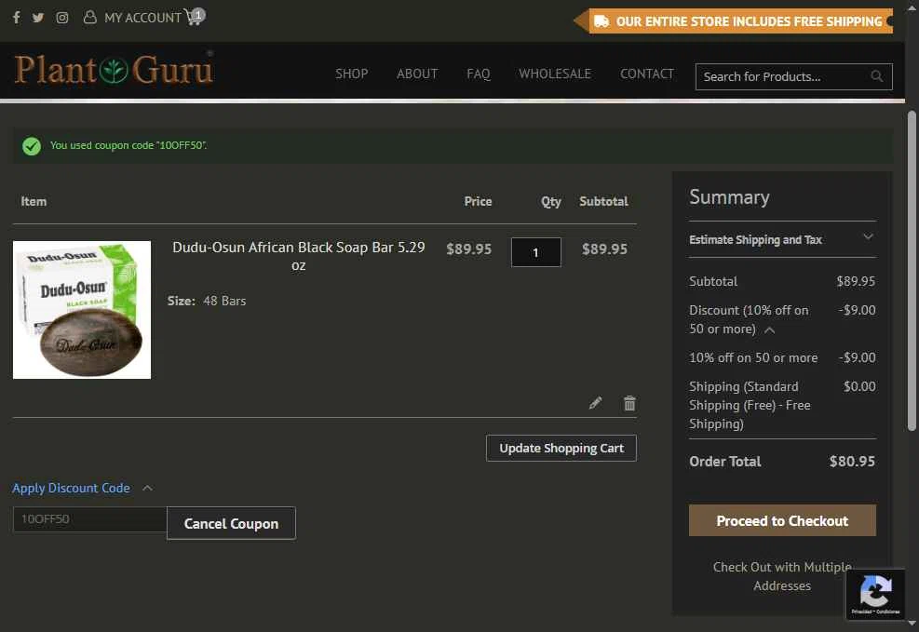
Task: Click Proceed to Checkout
Action: pos(782,520)
